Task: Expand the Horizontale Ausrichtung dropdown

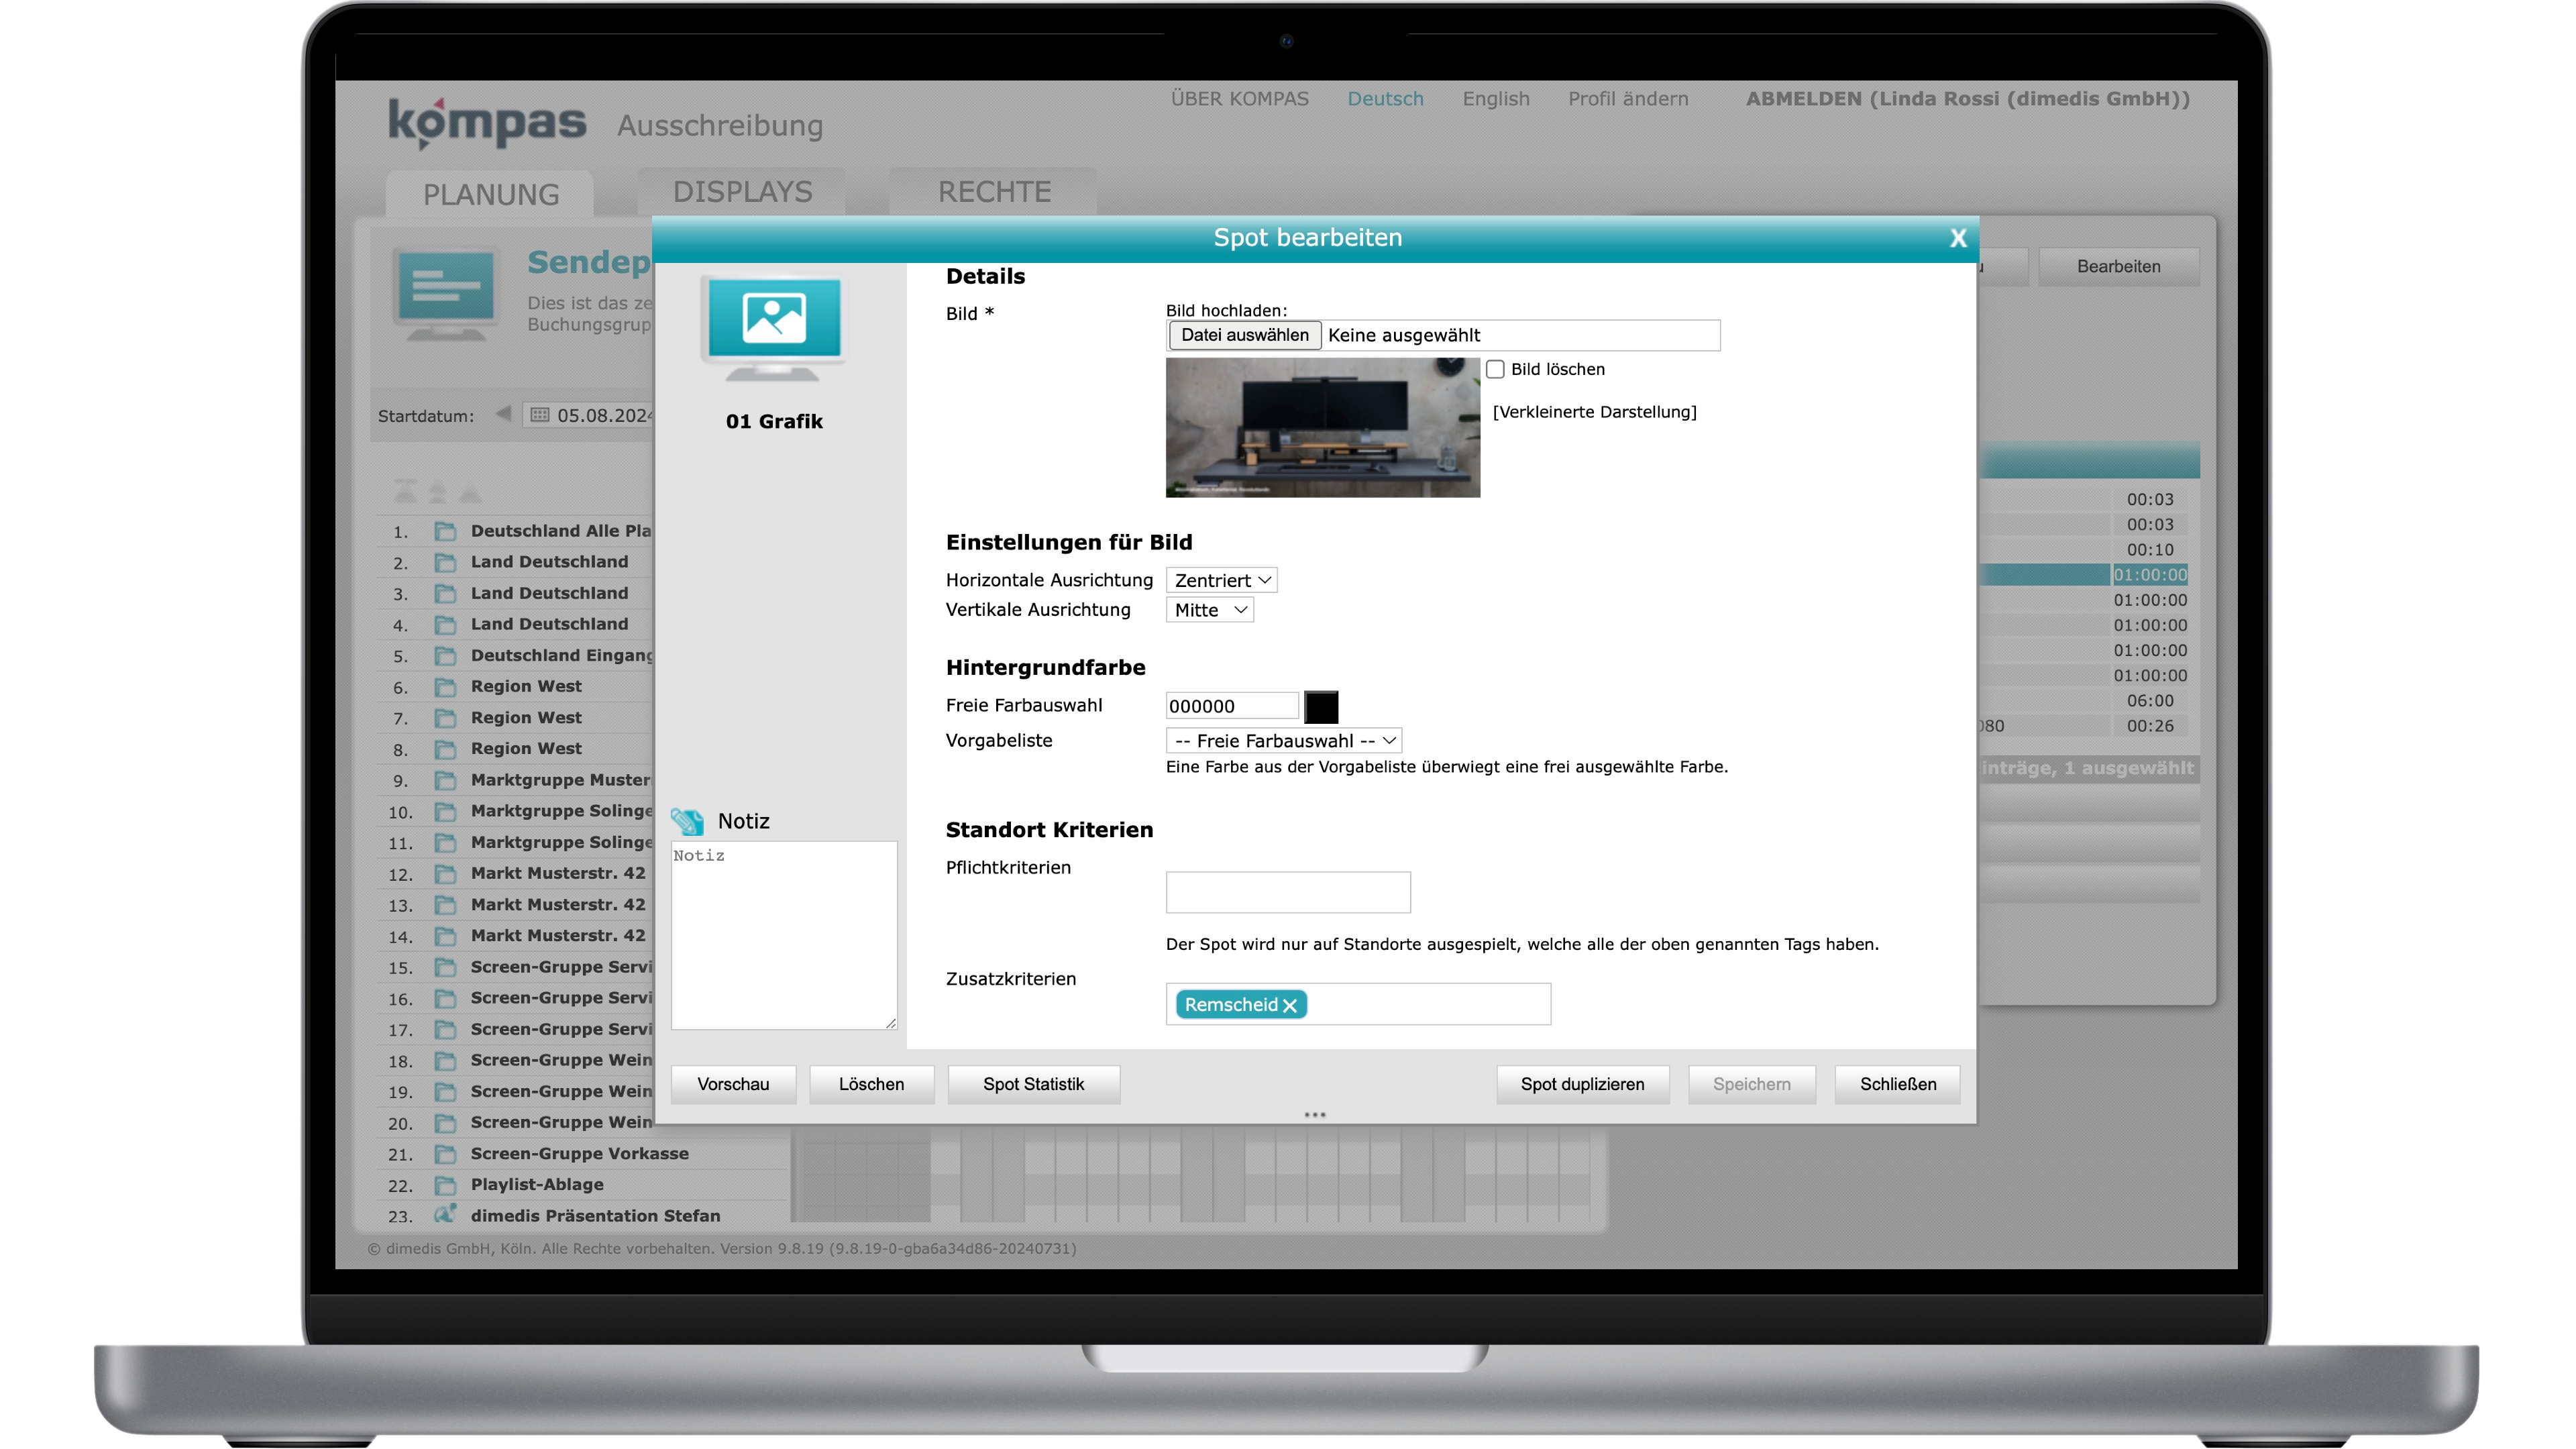Action: coord(1221,578)
